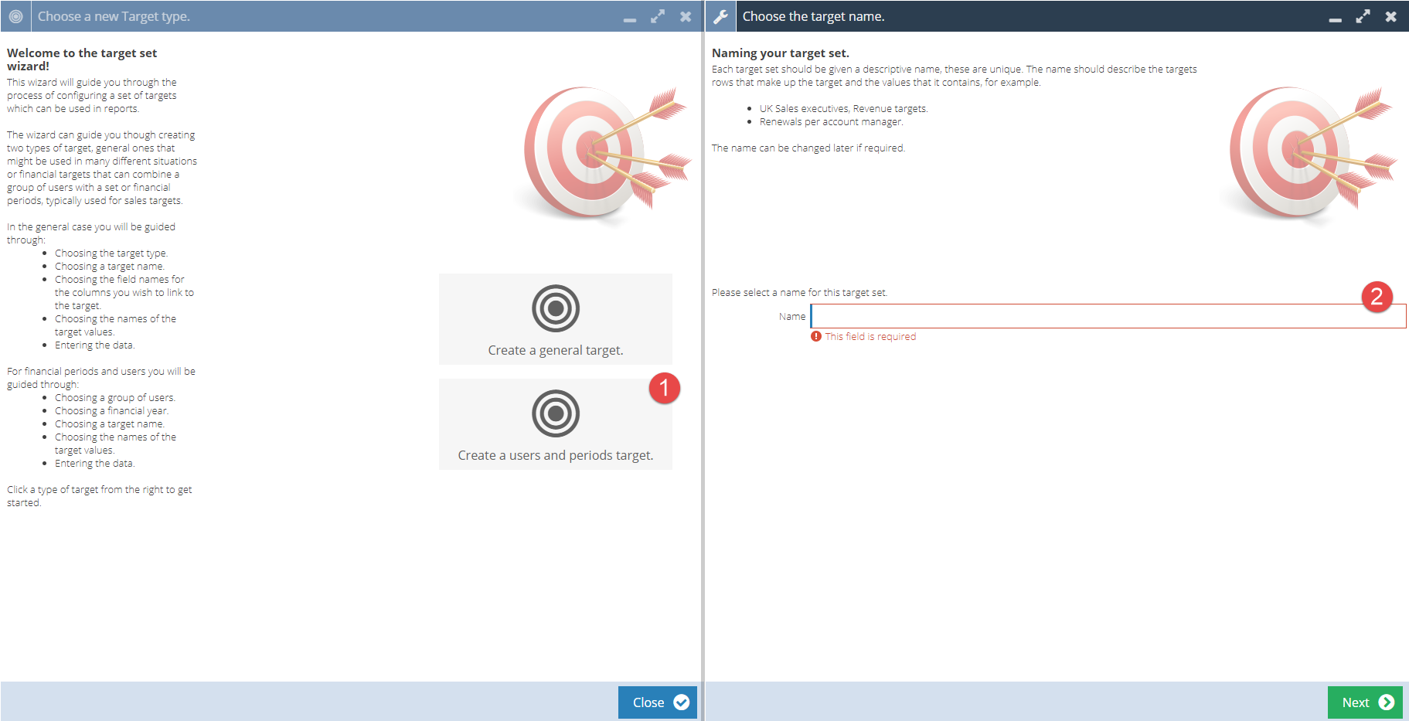Minimize the Choose the target name window
1409x721 pixels.
point(1336,19)
